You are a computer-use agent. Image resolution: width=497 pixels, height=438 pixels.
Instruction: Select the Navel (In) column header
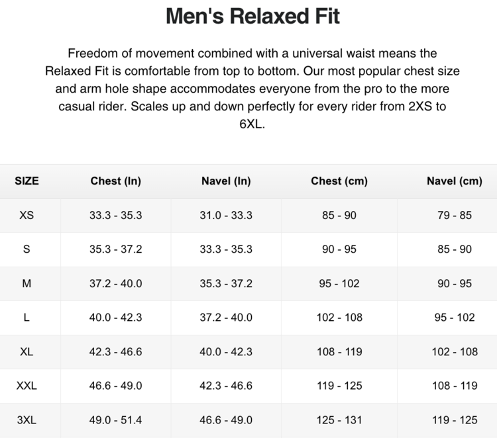(226, 181)
